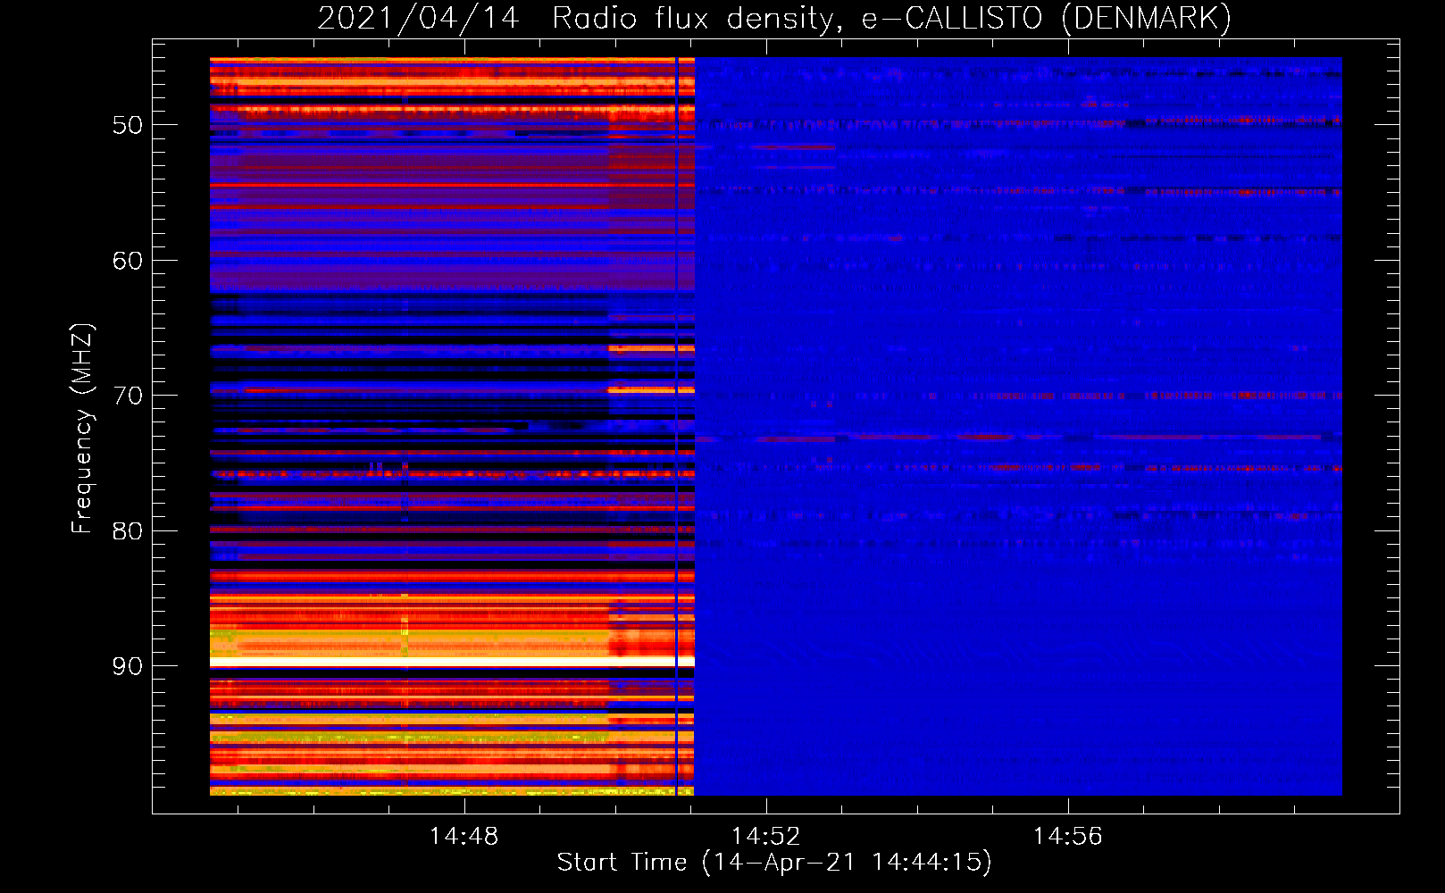Click the 'Frequency (MHZ)' y-axis label
Viewport: 1445px width, 893px height.
[82, 429]
